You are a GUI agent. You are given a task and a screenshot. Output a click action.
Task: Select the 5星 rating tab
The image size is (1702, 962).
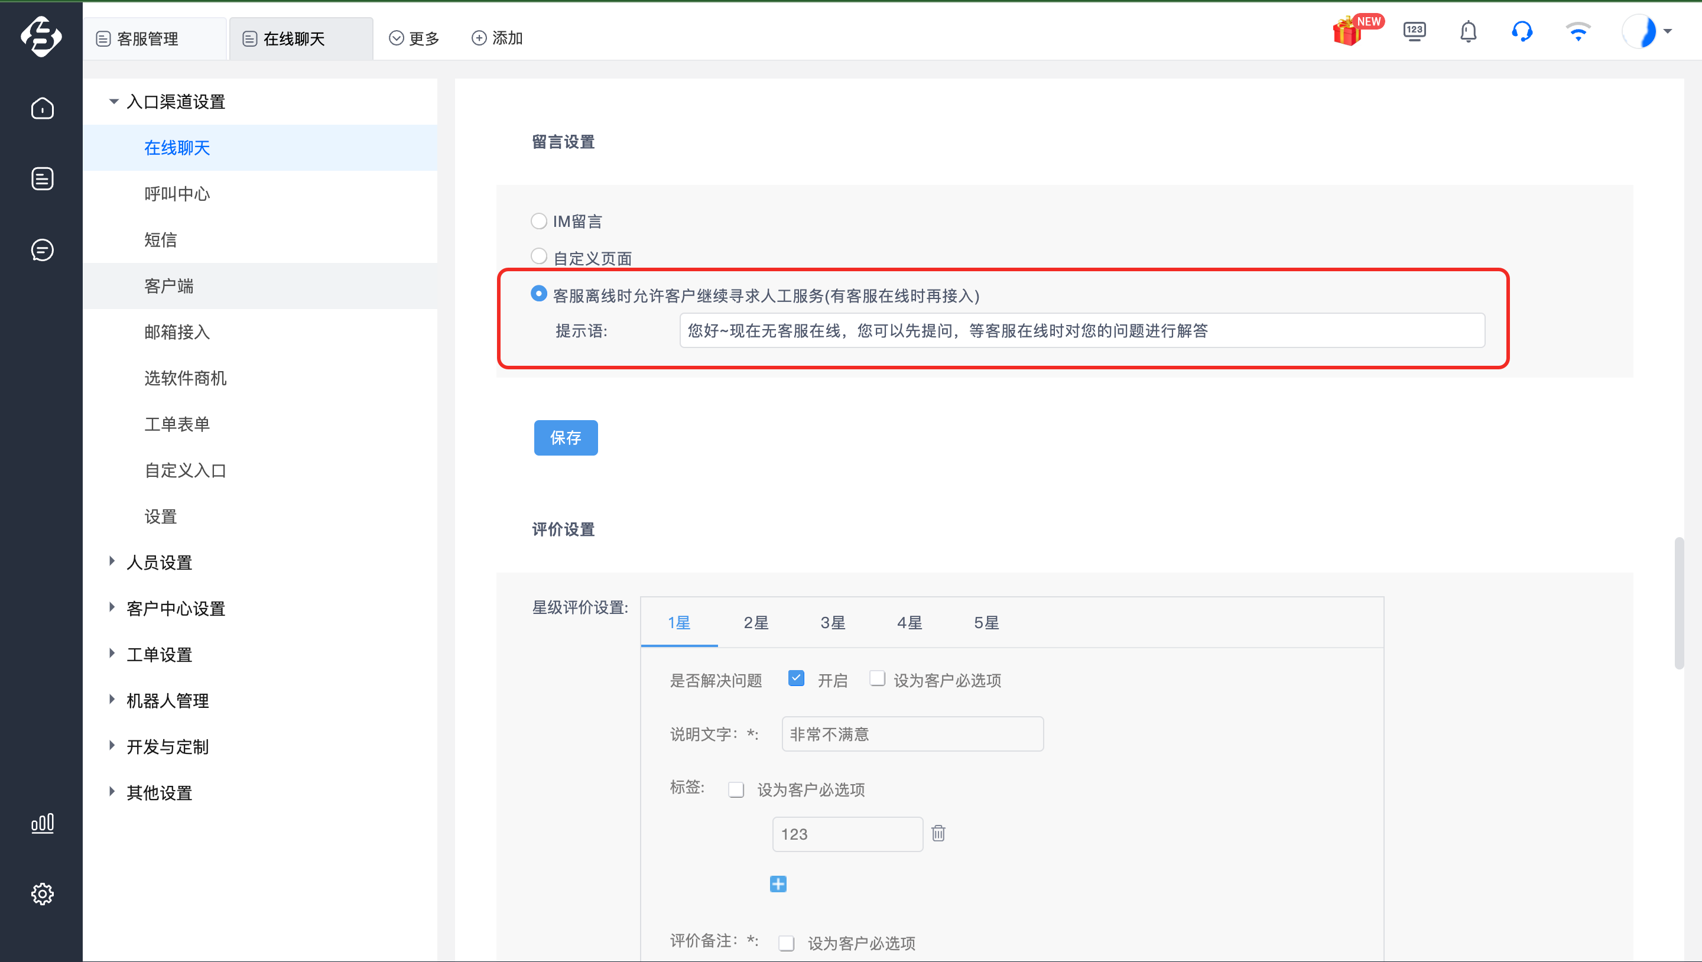[986, 622]
